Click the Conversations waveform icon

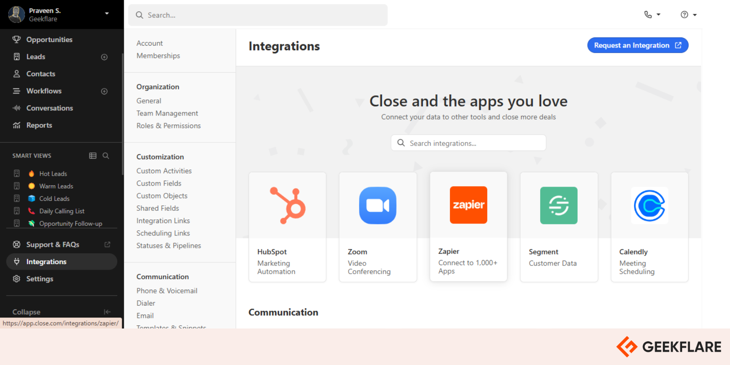(16, 108)
